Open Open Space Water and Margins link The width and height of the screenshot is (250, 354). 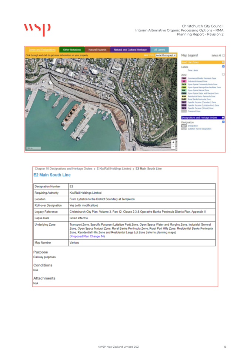click(203, 93)
